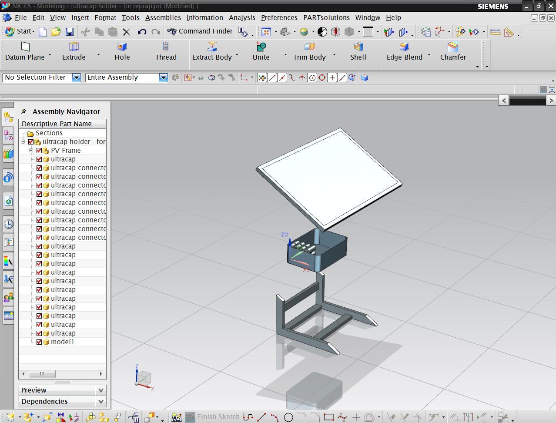556x423 pixels.
Task: Click the Extrude tool icon
Action: pyautogui.click(x=74, y=47)
